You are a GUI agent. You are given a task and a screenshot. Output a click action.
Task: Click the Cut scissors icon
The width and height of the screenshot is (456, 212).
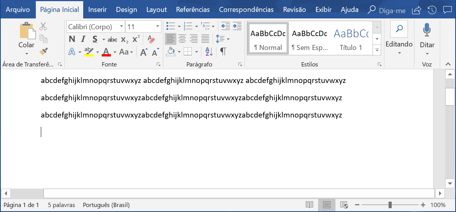pyautogui.click(x=43, y=26)
